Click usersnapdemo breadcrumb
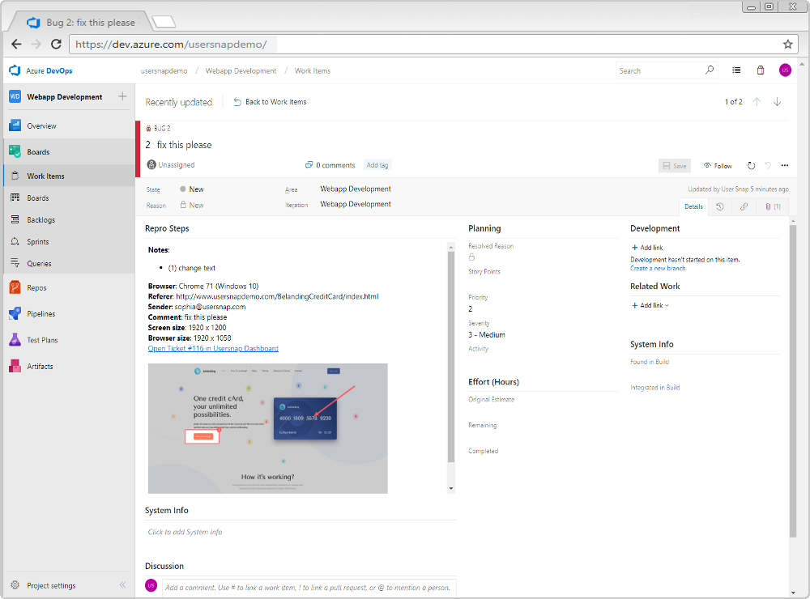Viewport: 810px width, 599px height. 164,70
